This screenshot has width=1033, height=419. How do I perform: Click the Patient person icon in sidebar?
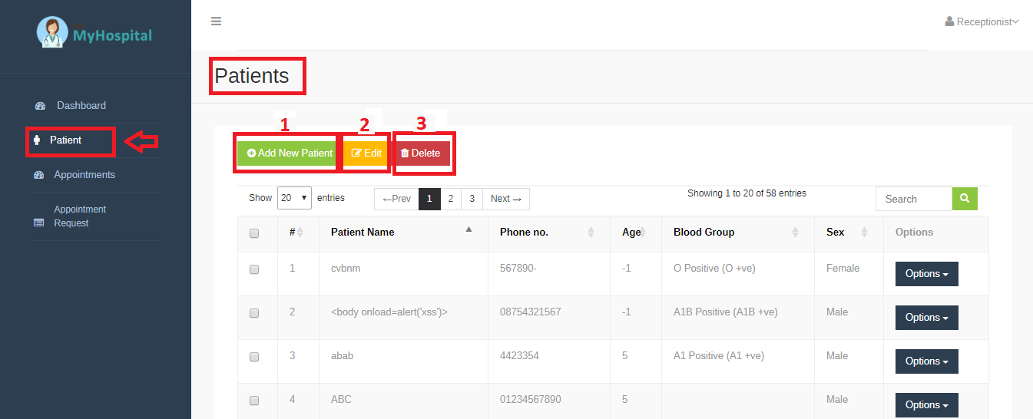click(x=36, y=140)
